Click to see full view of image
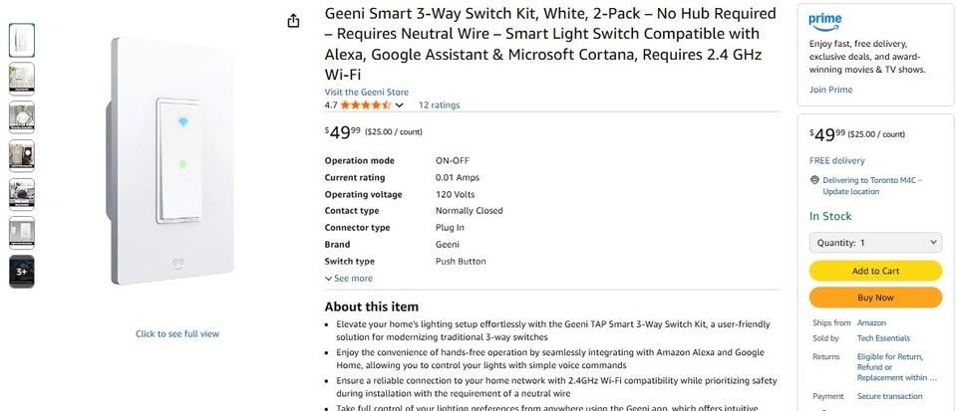Image resolution: width=957 pixels, height=411 pixels. (x=177, y=333)
